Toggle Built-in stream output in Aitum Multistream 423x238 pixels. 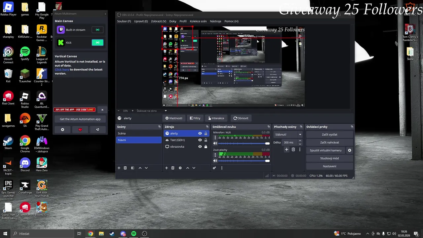(97, 30)
